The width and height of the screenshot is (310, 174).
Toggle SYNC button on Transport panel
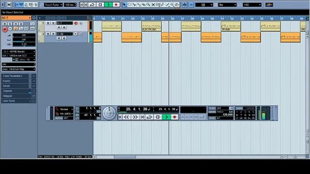[x=212, y=118]
